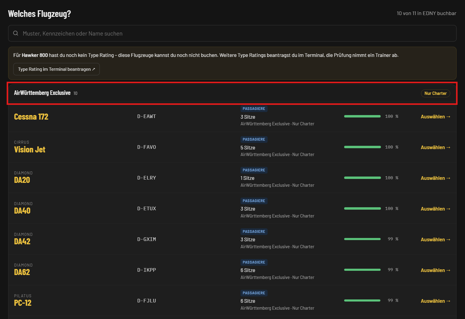Screen dimensions: 465x319
Task: Click the 6 Sitze text in the PC-12 row
Action: click(x=248, y=301)
